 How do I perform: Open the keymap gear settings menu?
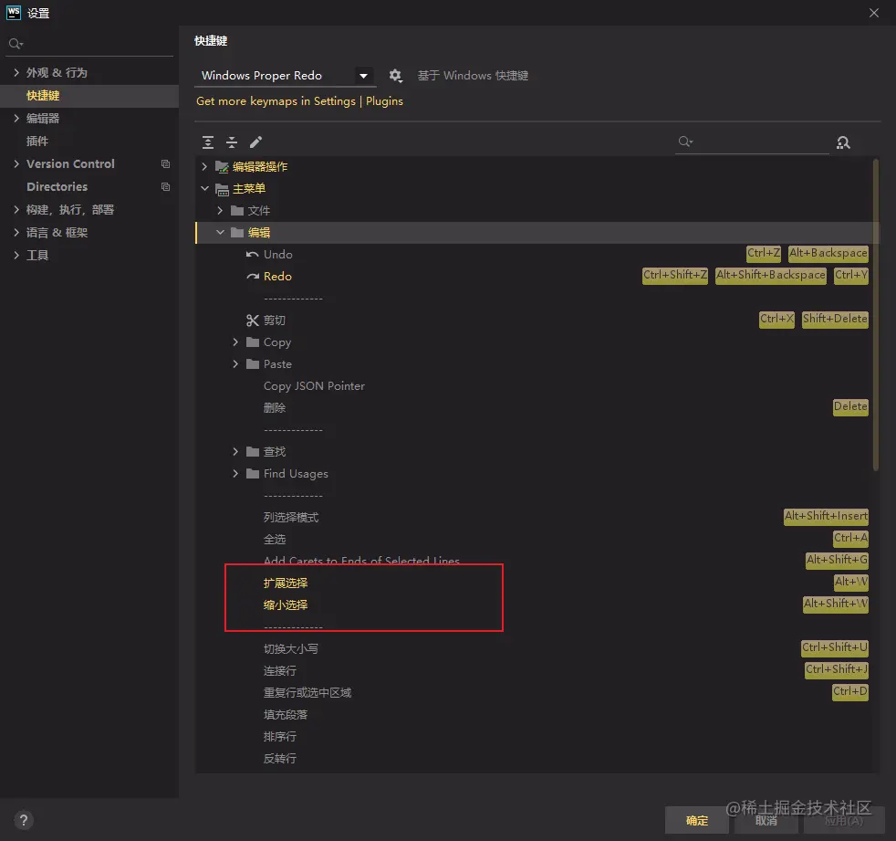tap(395, 76)
